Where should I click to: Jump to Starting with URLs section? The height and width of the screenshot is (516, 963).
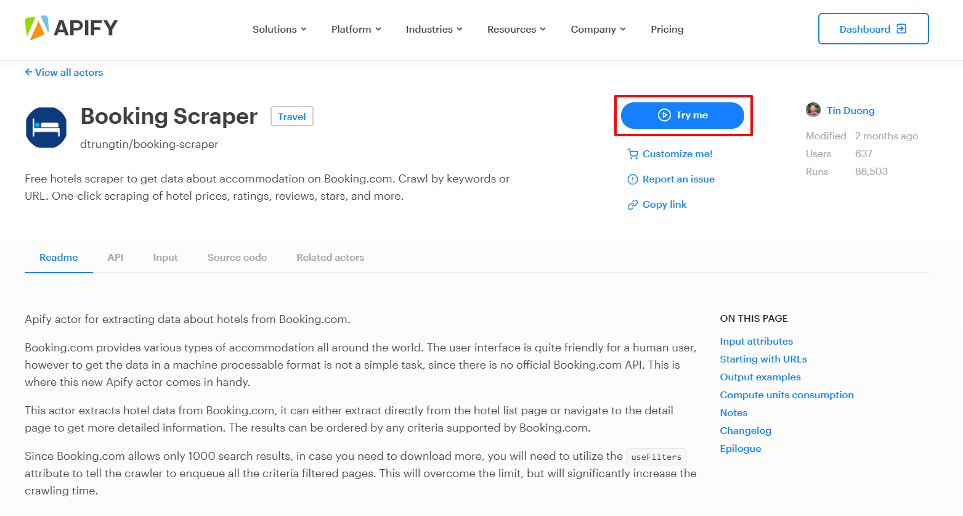click(x=763, y=359)
